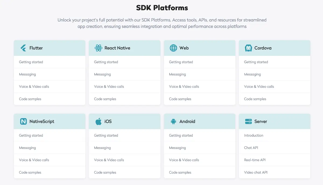Click the iOS Apple logo icon
323x185 pixels.
click(99, 121)
